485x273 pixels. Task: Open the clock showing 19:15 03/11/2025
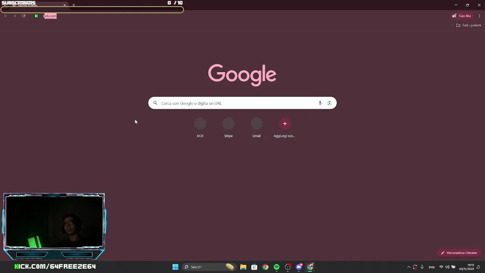[x=466, y=267]
